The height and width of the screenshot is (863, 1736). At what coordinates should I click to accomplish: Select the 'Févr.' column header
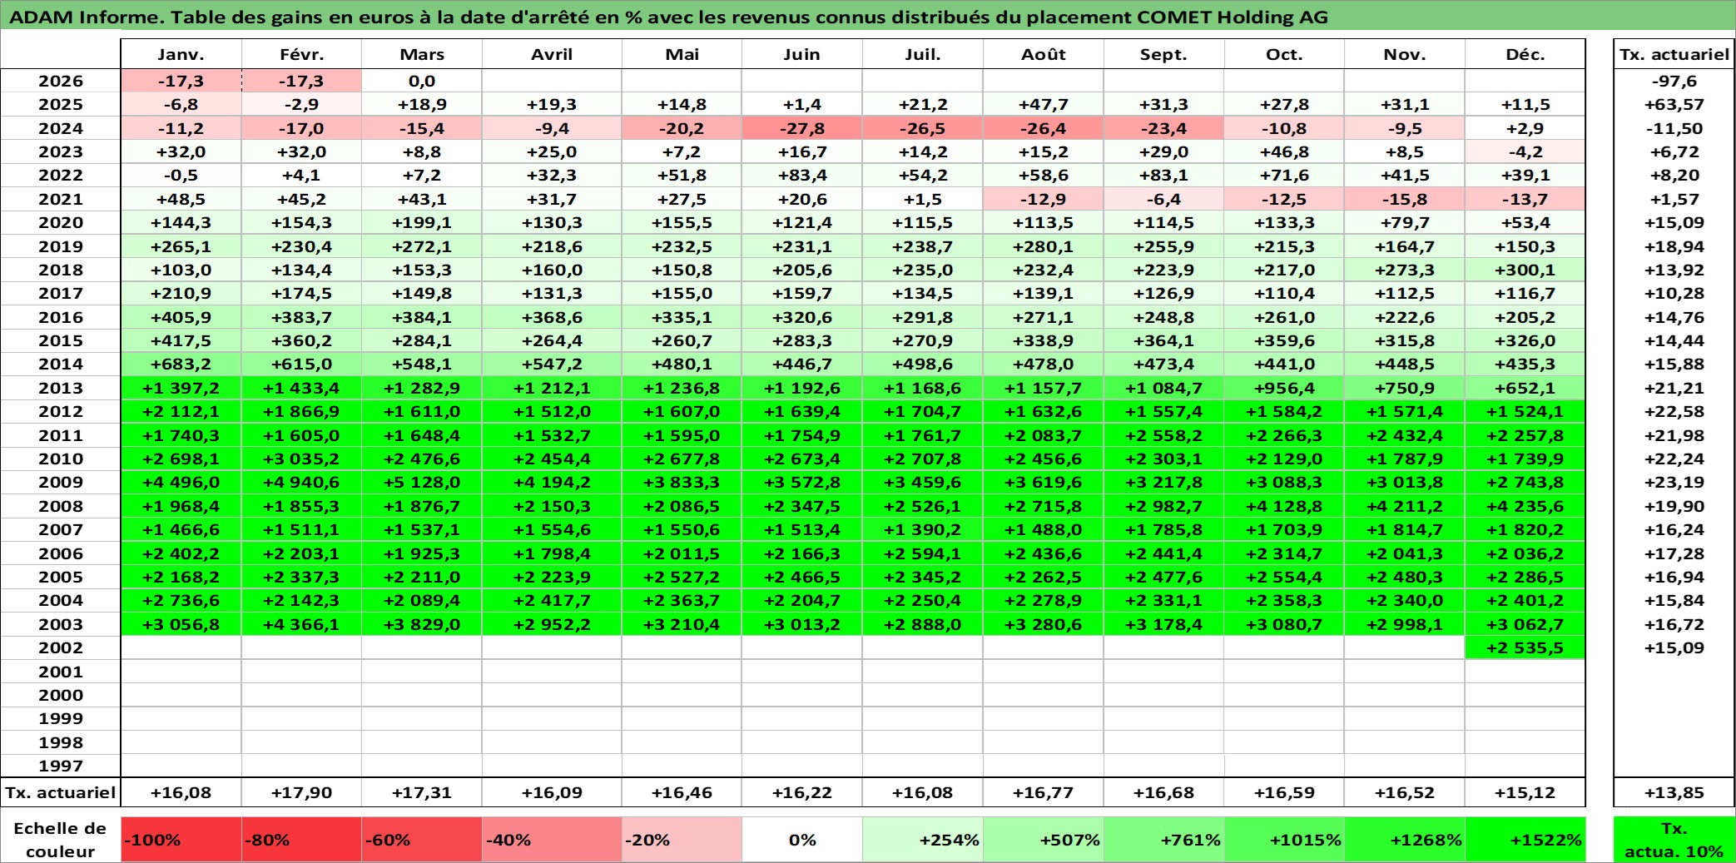[x=301, y=54]
